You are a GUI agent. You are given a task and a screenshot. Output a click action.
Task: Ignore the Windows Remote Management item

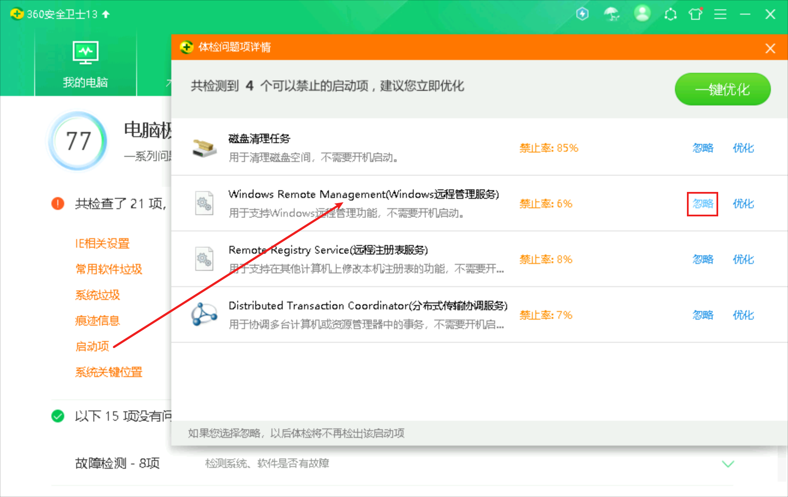[703, 204]
